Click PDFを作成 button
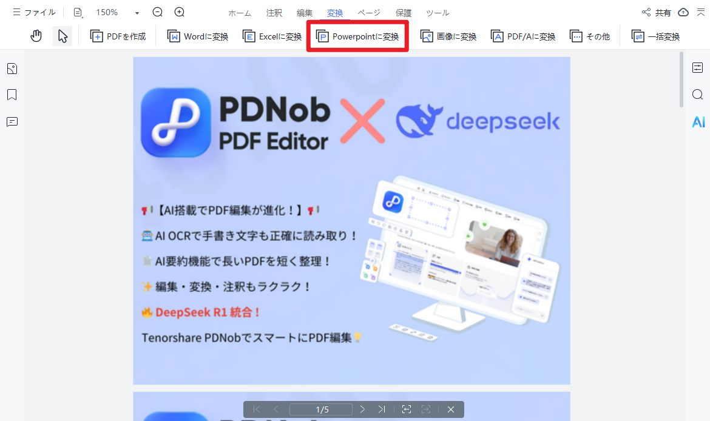710x421 pixels. pyautogui.click(x=118, y=36)
